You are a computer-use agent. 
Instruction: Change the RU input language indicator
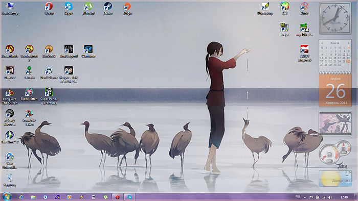point(298,196)
